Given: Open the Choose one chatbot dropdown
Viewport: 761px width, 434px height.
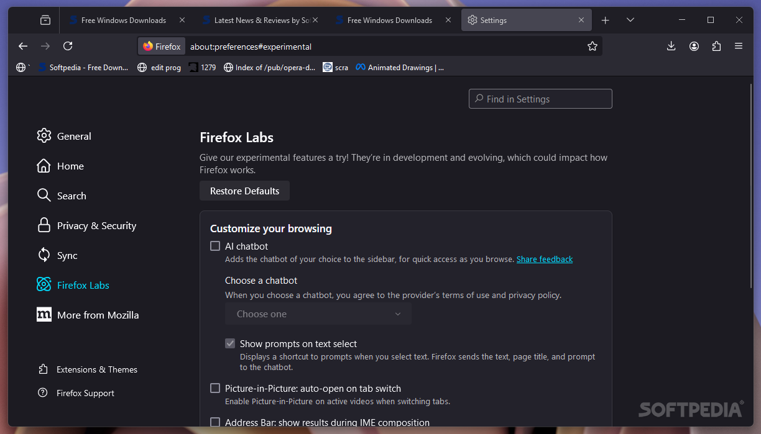Looking at the screenshot, I should click(318, 314).
